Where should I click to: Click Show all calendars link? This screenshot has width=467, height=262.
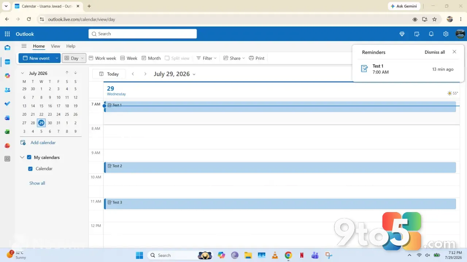pos(37,183)
